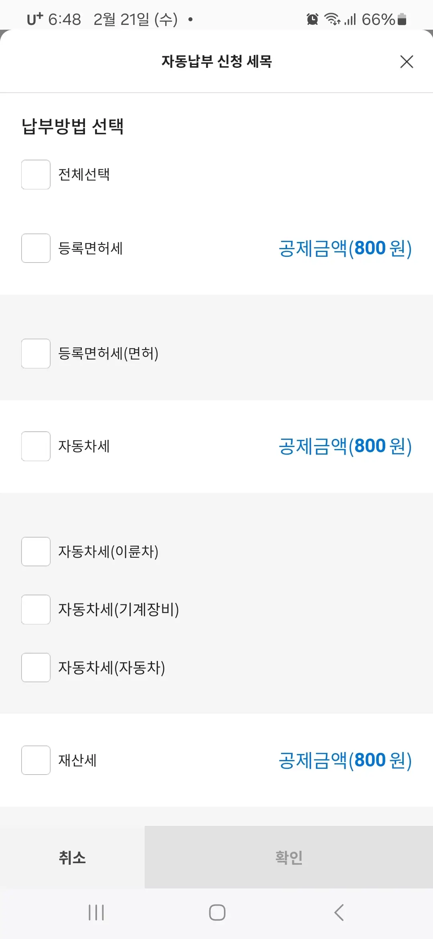Check the 자동차세(자동차) checkbox
The width and height of the screenshot is (433, 939).
[x=36, y=668]
